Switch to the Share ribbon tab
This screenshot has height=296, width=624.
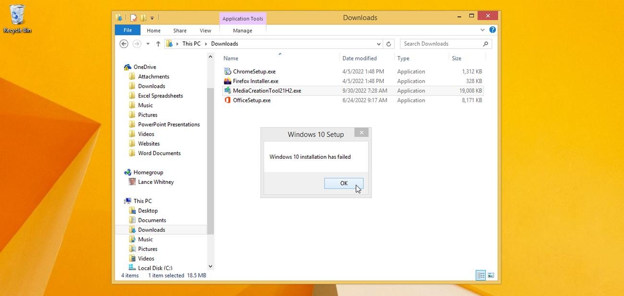pyautogui.click(x=180, y=30)
